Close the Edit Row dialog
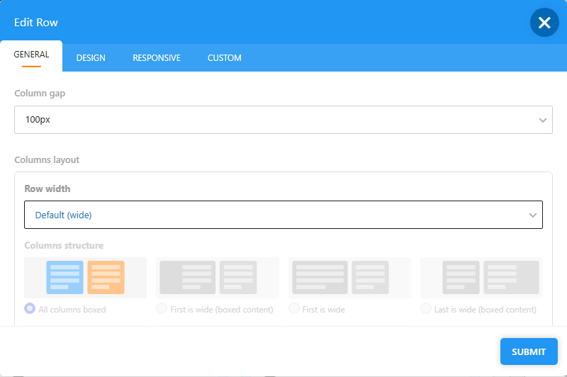 pyautogui.click(x=544, y=23)
